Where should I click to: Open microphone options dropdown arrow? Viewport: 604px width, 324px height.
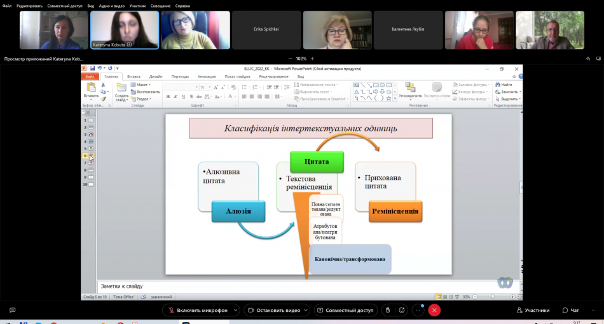click(x=237, y=310)
